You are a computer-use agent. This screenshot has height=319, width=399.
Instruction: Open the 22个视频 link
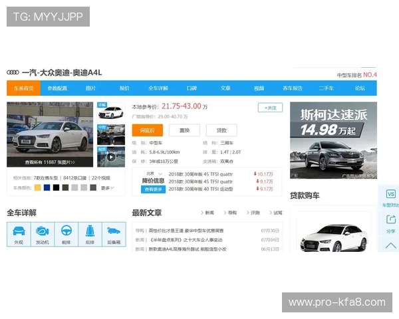pyautogui.click(x=101, y=178)
